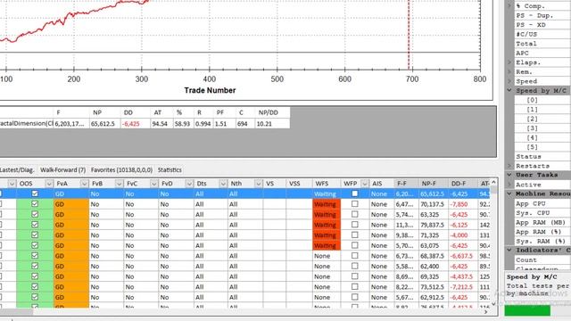
Task: Click the Waiting cell in the 63,325 row
Action: [x=327, y=215]
